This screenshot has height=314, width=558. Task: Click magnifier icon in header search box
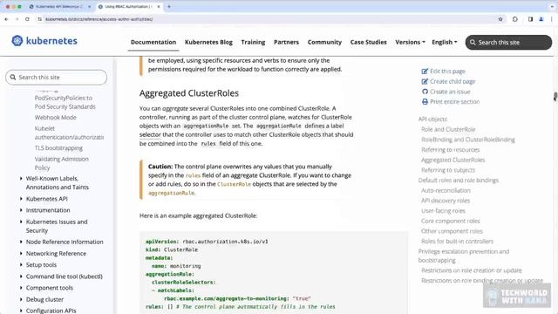point(473,43)
